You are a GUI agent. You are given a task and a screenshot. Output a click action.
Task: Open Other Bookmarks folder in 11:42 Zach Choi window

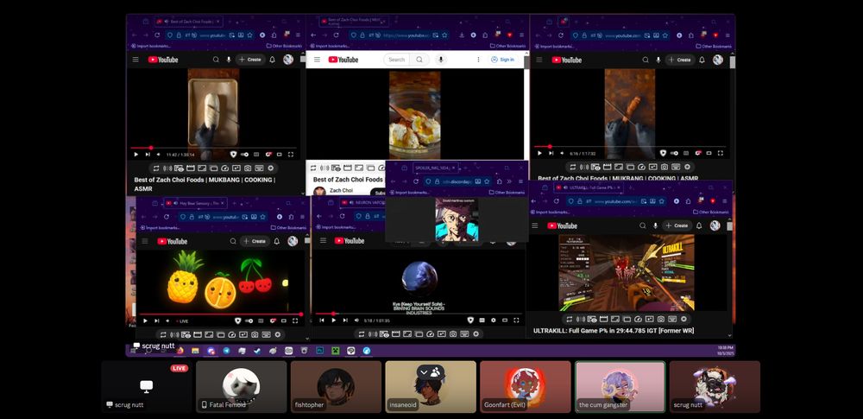(x=284, y=47)
